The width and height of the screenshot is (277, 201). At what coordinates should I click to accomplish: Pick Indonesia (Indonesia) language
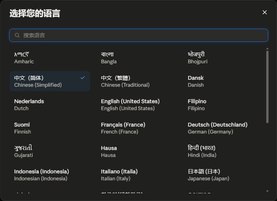point(50,175)
